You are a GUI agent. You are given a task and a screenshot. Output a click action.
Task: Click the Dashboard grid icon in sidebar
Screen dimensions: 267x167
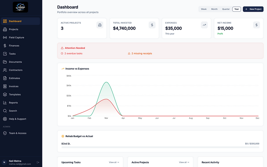5,21
